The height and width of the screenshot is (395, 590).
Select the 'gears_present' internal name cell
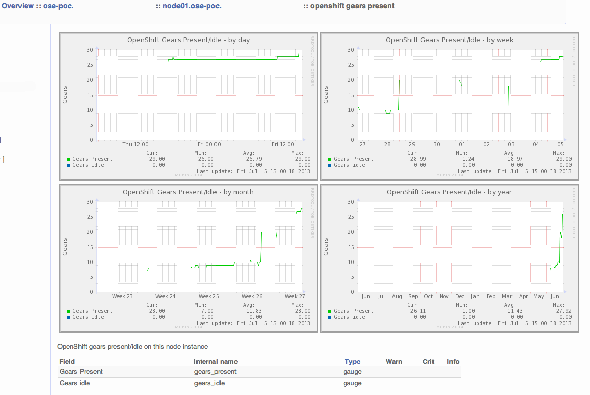(x=215, y=372)
